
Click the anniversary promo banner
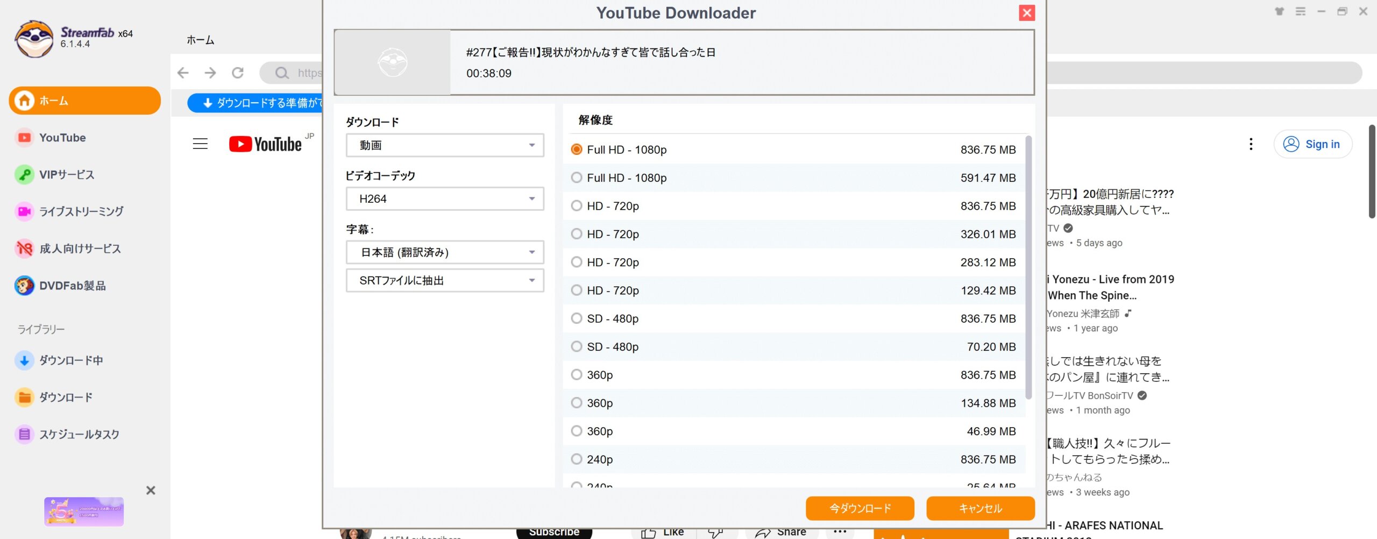[84, 512]
